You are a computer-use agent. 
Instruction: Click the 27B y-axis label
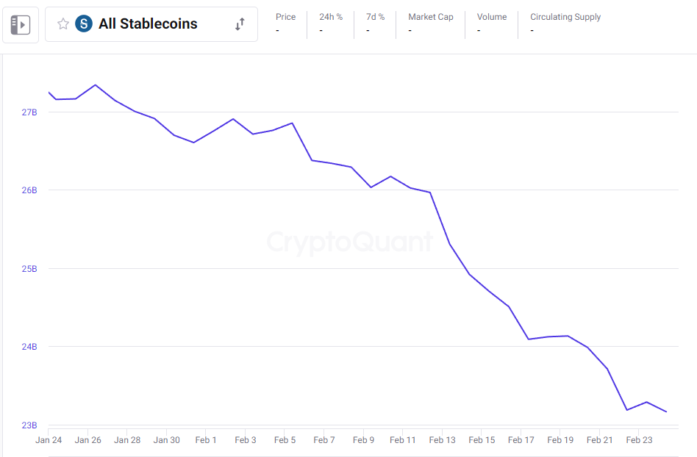click(x=29, y=112)
